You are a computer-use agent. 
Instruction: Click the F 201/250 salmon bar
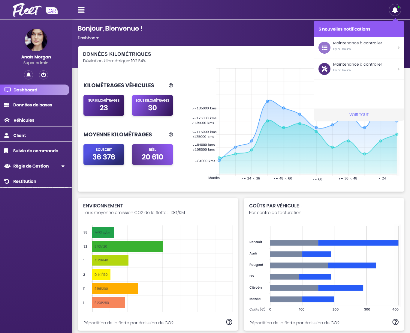[108, 303]
